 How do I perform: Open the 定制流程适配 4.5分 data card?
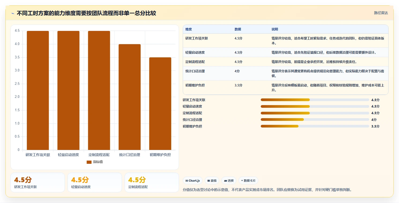pyautogui.click(x=152, y=182)
